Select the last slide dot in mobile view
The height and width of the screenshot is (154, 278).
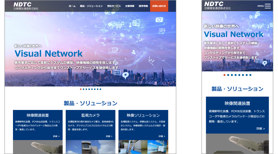tap(250, 75)
